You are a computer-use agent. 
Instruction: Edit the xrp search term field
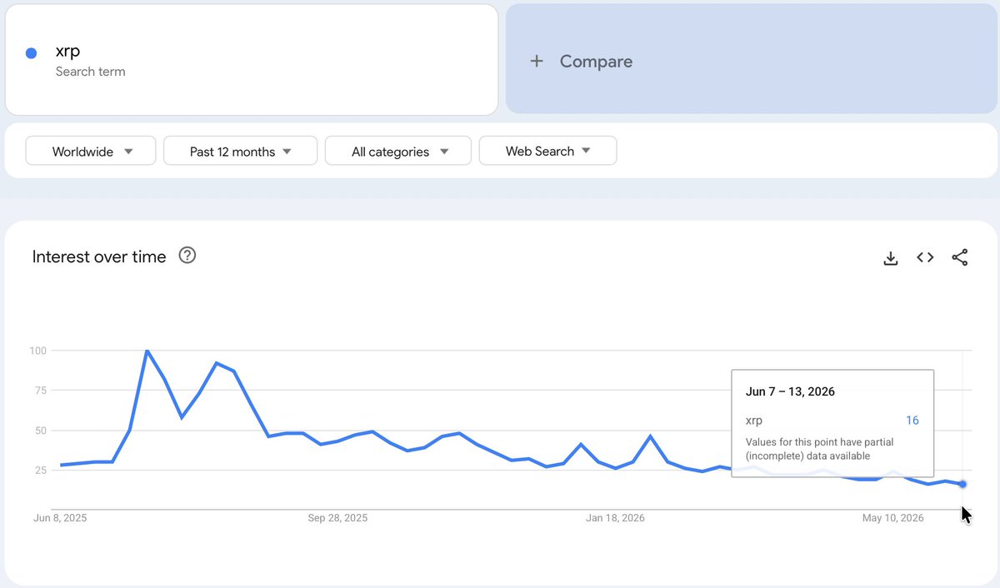(x=252, y=60)
